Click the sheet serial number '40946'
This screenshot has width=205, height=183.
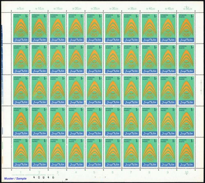click(x=44, y=177)
